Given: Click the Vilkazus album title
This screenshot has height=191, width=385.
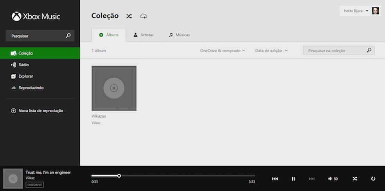Looking at the screenshot, I should click(99, 116).
